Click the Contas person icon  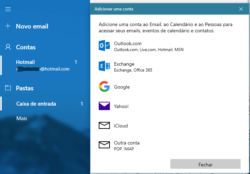coord(8,47)
